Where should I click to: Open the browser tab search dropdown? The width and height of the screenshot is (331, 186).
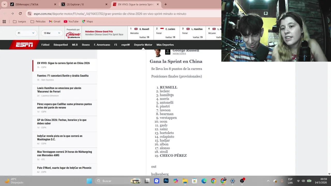tap(4, 4)
